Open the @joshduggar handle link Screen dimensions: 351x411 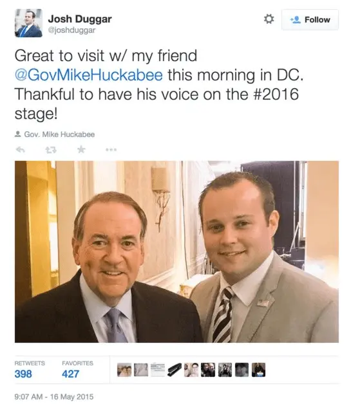[x=71, y=30]
